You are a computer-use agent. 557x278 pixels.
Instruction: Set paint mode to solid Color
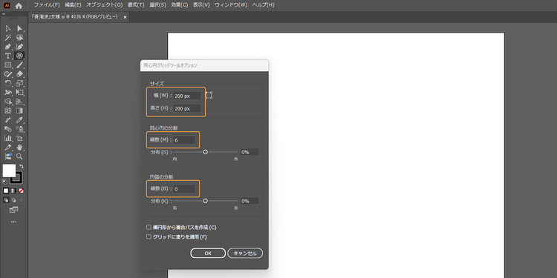(6, 191)
